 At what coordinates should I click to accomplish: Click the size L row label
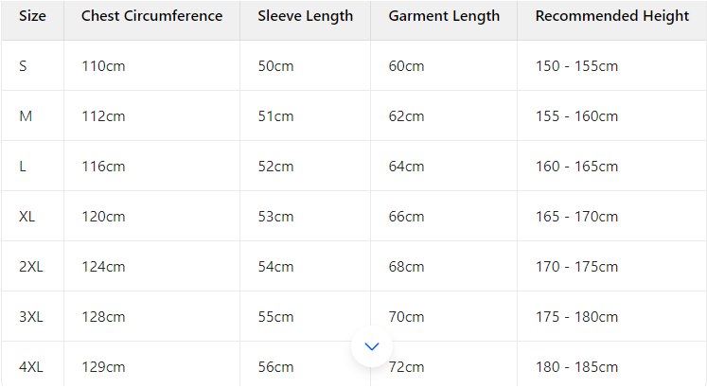click(23, 167)
